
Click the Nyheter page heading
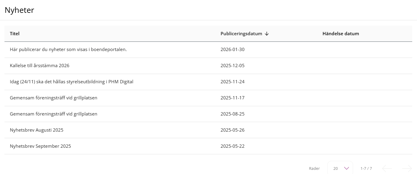(19, 10)
